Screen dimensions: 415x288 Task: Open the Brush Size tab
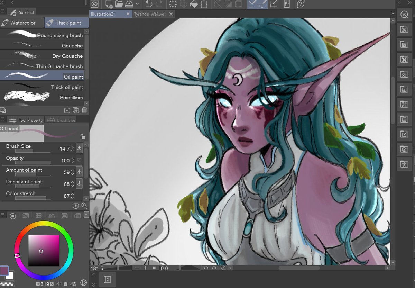(x=61, y=120)
